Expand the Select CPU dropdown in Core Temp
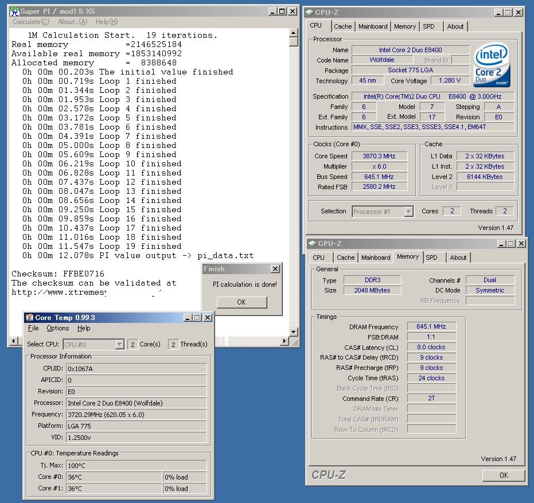This screenshot has width=534, height=503. pos(119,344)
